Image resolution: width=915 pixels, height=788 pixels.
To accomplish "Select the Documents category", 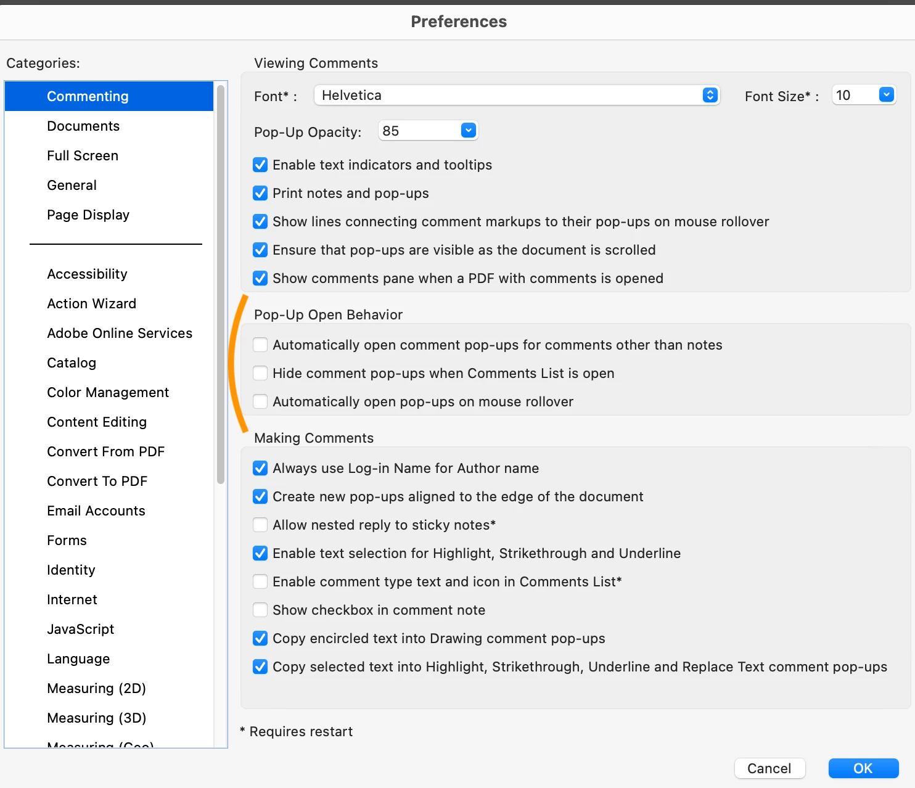I will pyautogui.click(x=83, y=126).
